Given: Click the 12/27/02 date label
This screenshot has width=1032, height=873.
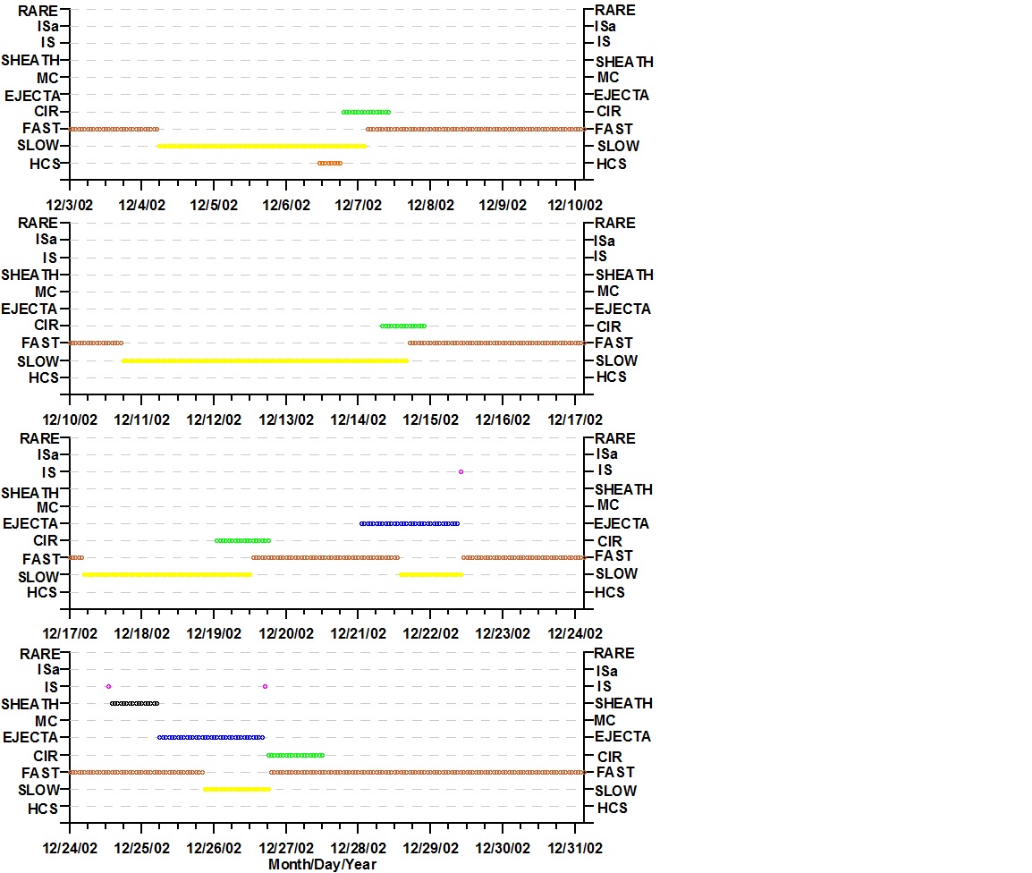Looking at the screenshot, I should click(x=286, y=849).
